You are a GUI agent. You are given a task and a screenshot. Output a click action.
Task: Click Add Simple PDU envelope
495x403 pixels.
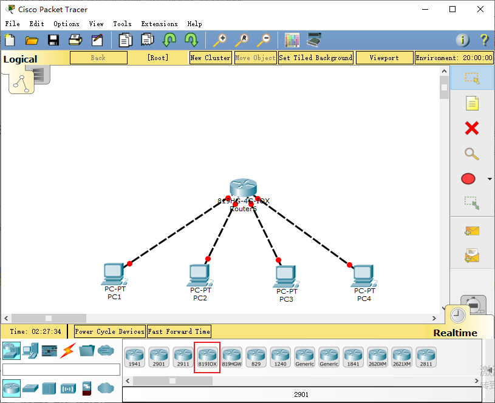coord(472,231)
